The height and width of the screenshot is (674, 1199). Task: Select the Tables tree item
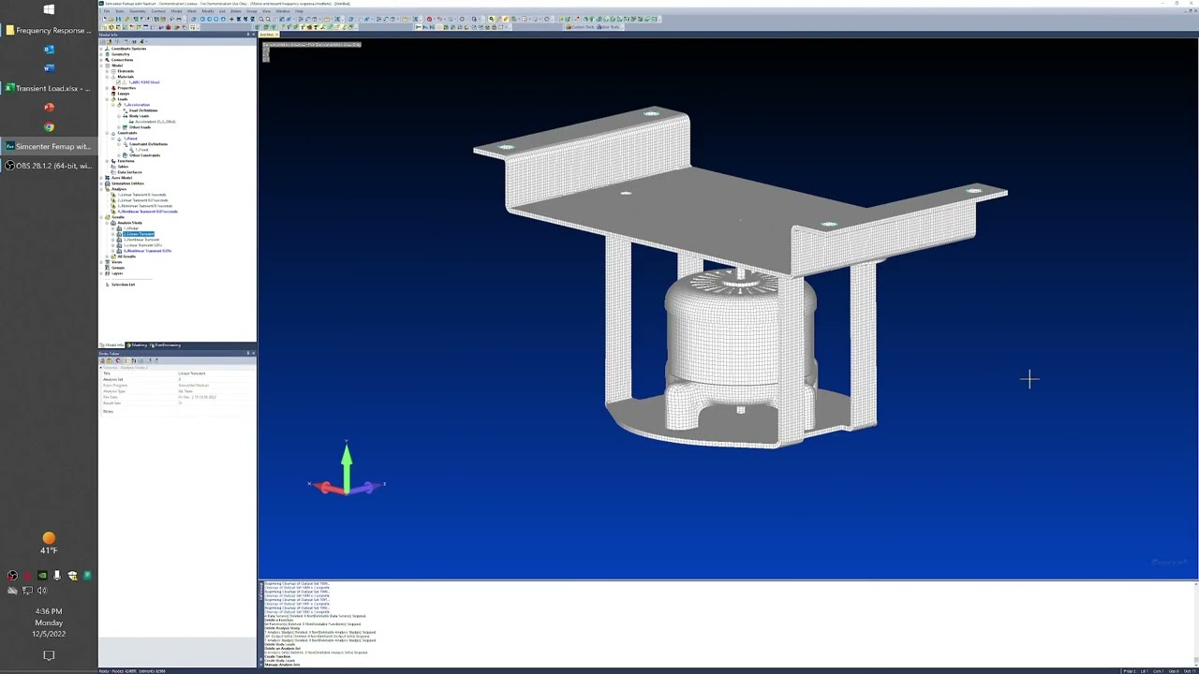click(123, 167)
